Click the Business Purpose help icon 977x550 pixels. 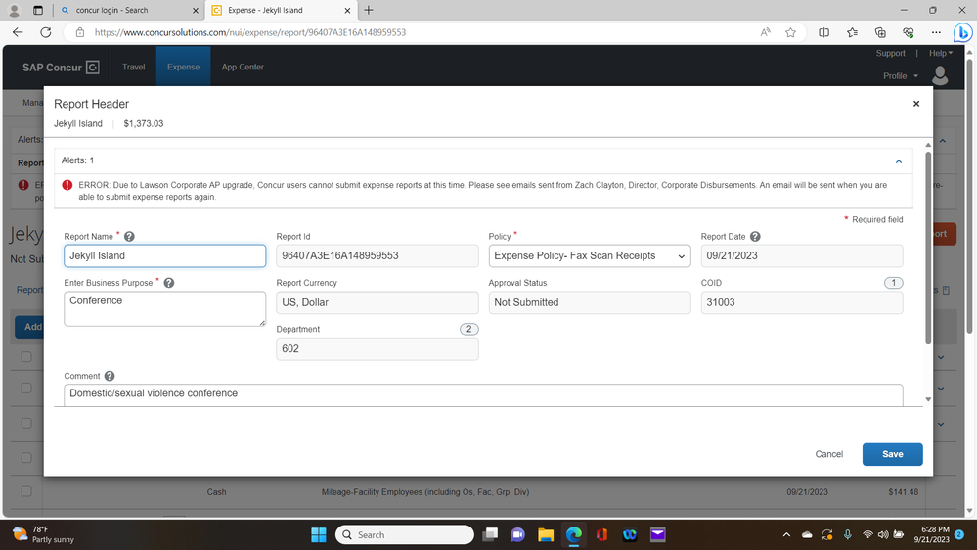point(169,283)
